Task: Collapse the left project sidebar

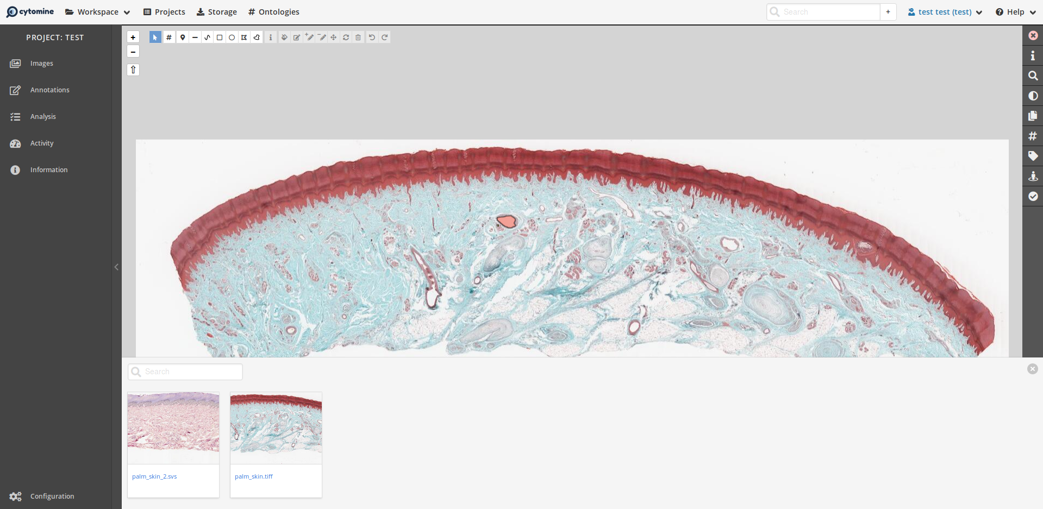Action: coord(116,267)
